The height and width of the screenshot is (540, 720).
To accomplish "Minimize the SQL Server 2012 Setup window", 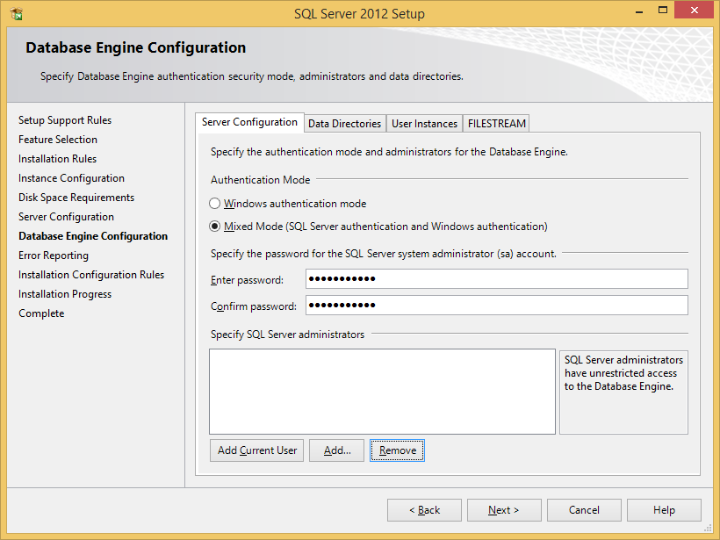I will tap(638, 11).
